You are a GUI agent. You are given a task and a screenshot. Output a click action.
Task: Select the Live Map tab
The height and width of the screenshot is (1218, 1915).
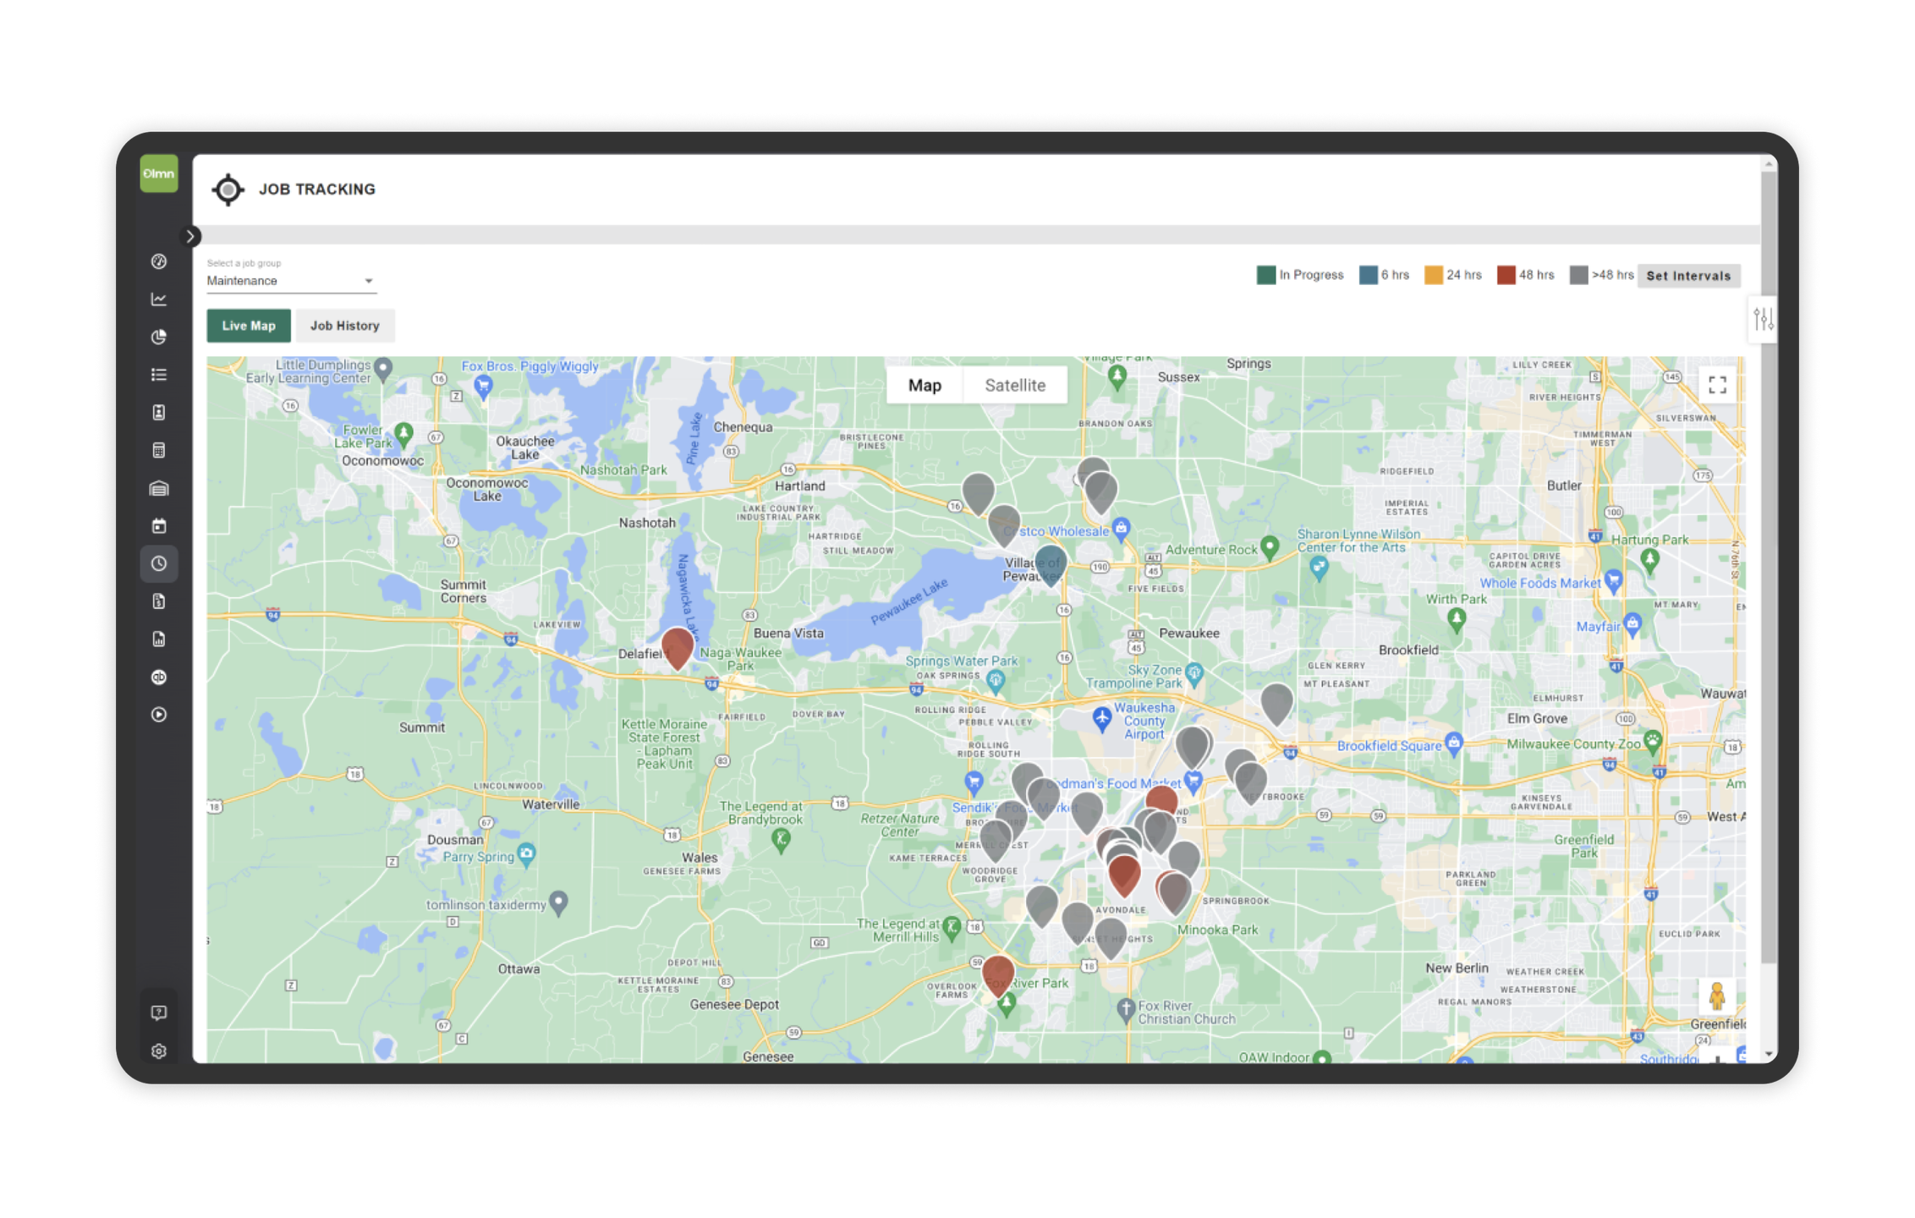pyautogui.click(x=249, y=326)
